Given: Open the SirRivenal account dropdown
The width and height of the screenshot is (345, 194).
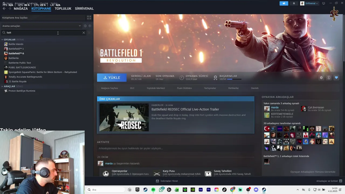Looking at the screenshot, I should pyautogui.click(x=309, y=4).
